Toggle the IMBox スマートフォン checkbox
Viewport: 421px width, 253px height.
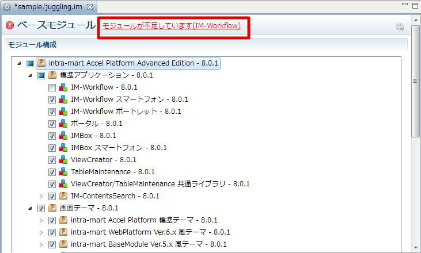52,148
